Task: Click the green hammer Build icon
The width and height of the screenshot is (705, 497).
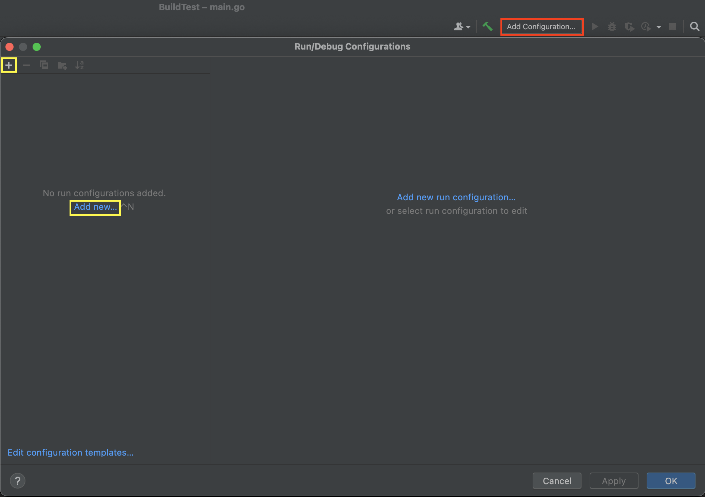Action: click(488, 26)
